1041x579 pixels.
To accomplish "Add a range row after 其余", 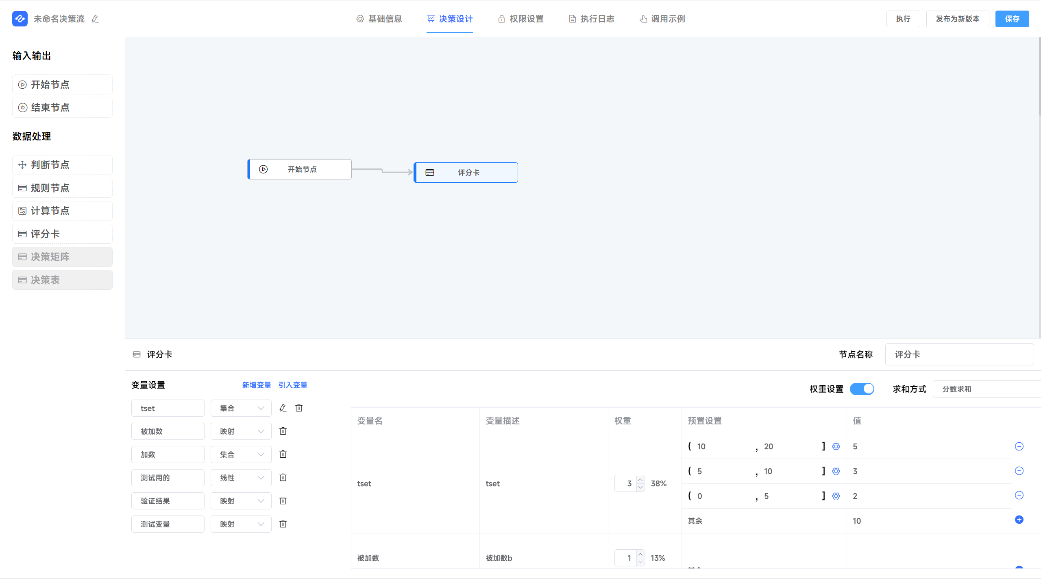I will pyautogui.click(x=1019, y=520).
